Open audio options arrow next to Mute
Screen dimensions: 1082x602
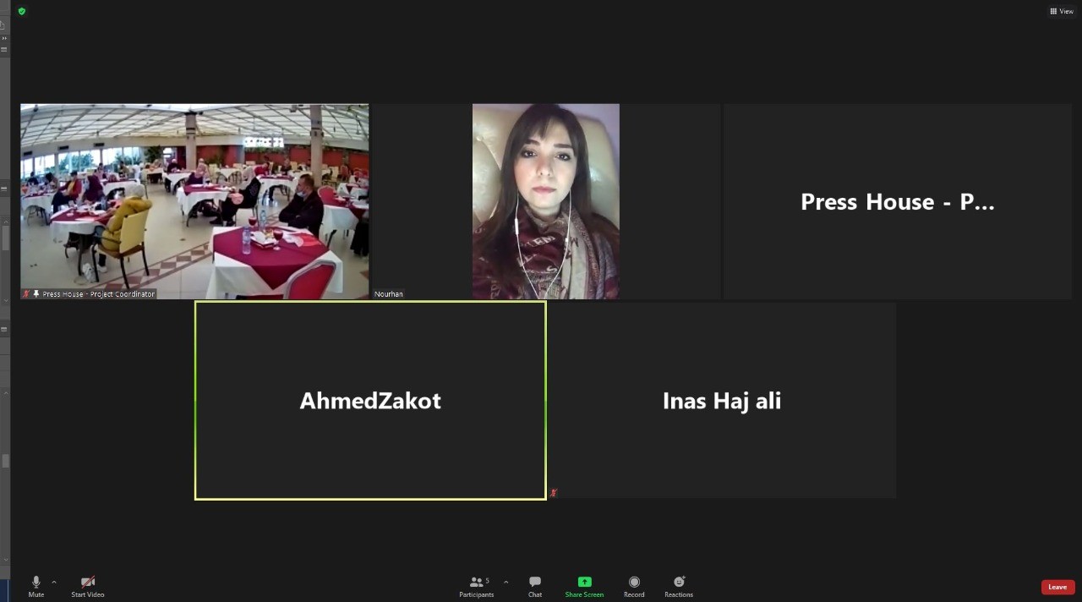pyautogui.click(x=54, y=582)
